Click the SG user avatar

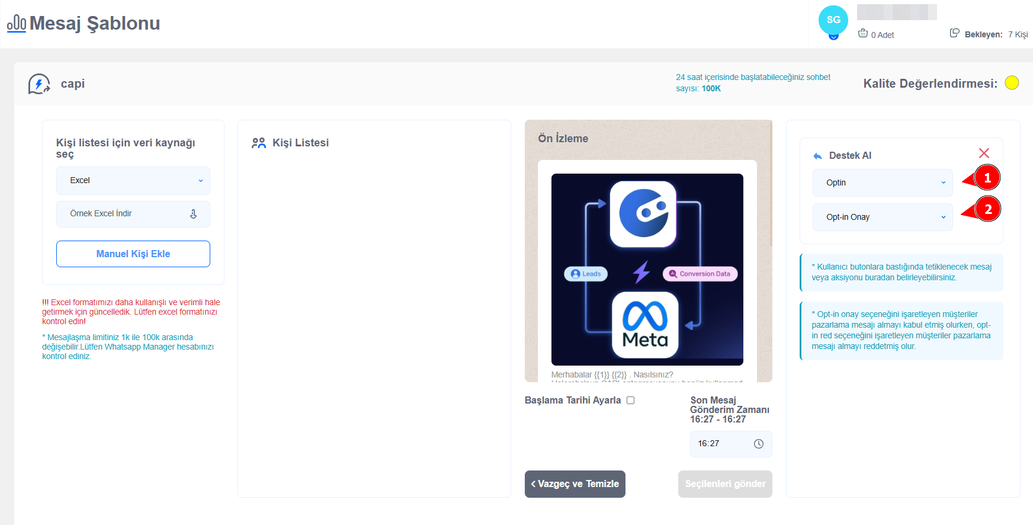click(x=833, y=20)
